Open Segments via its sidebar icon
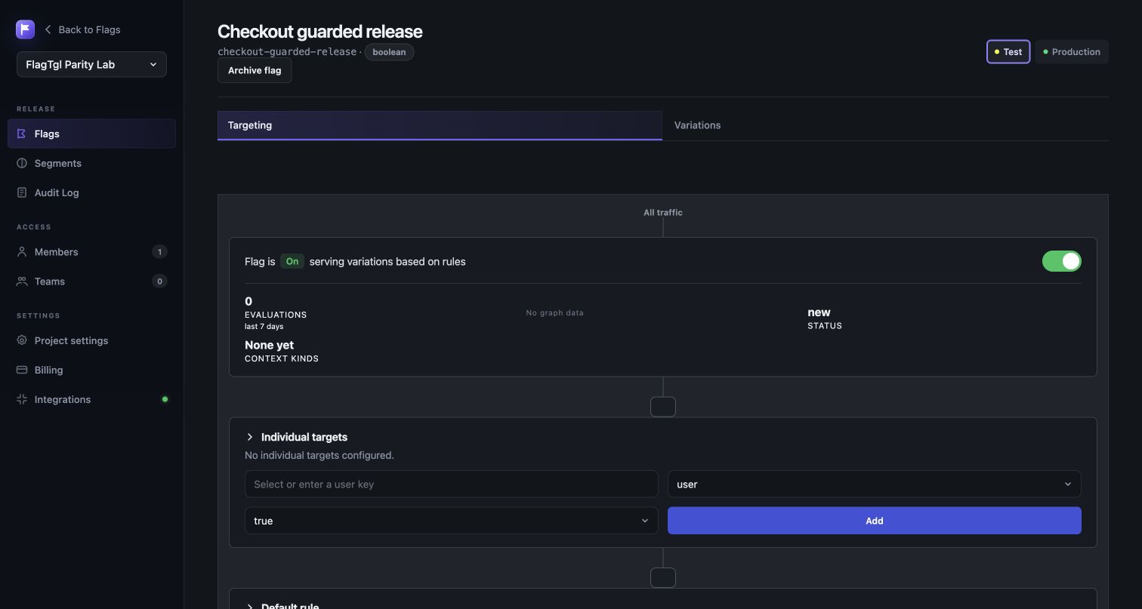This screenshot has height=609, width=1142. point(22,163)
